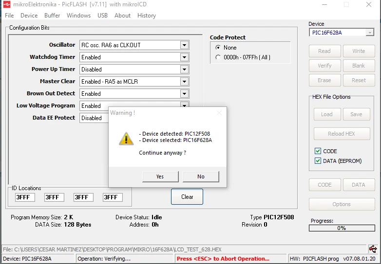Click the Load HEX file button
Viewport: 381px width, 264px height.
(327, 114)
